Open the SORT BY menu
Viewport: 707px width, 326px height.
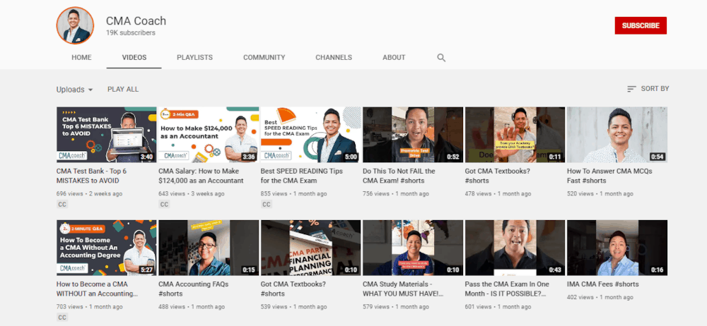[x=648, y=89]
